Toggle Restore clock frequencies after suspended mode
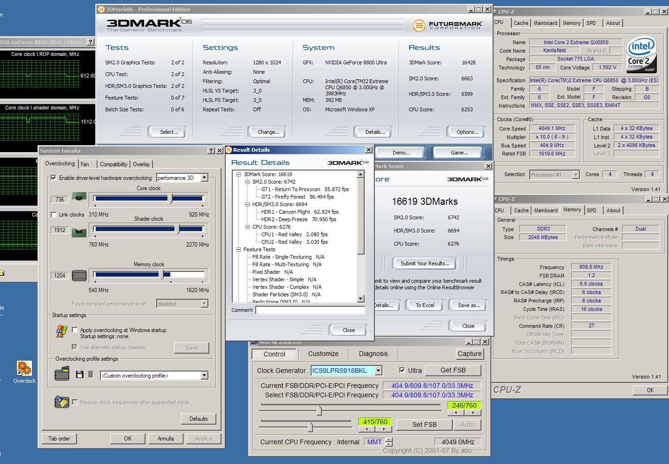 click(75, 402)
